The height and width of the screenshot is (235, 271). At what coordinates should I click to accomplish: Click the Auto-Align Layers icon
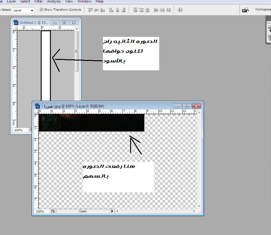pos(180,10)
